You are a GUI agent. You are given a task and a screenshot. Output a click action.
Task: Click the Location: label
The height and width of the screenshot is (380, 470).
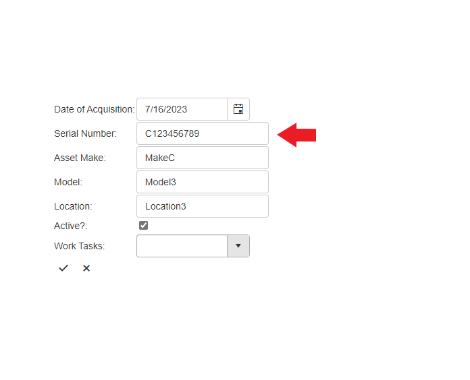point(73,206)
